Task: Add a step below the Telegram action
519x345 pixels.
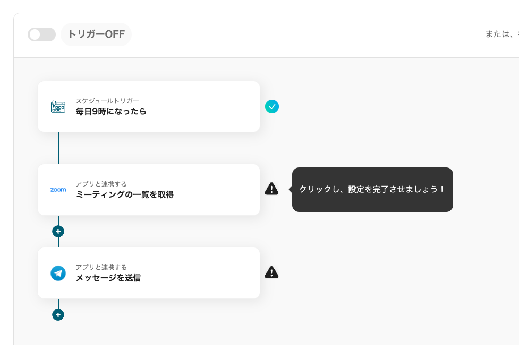Action: point(58,315)
